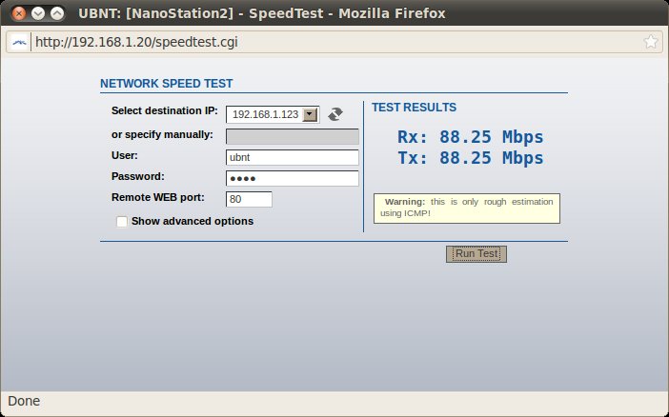This screenshot has height=417, width=669.
Task: Select the Remote WEB port field
Action: click(x=249, y=199)
